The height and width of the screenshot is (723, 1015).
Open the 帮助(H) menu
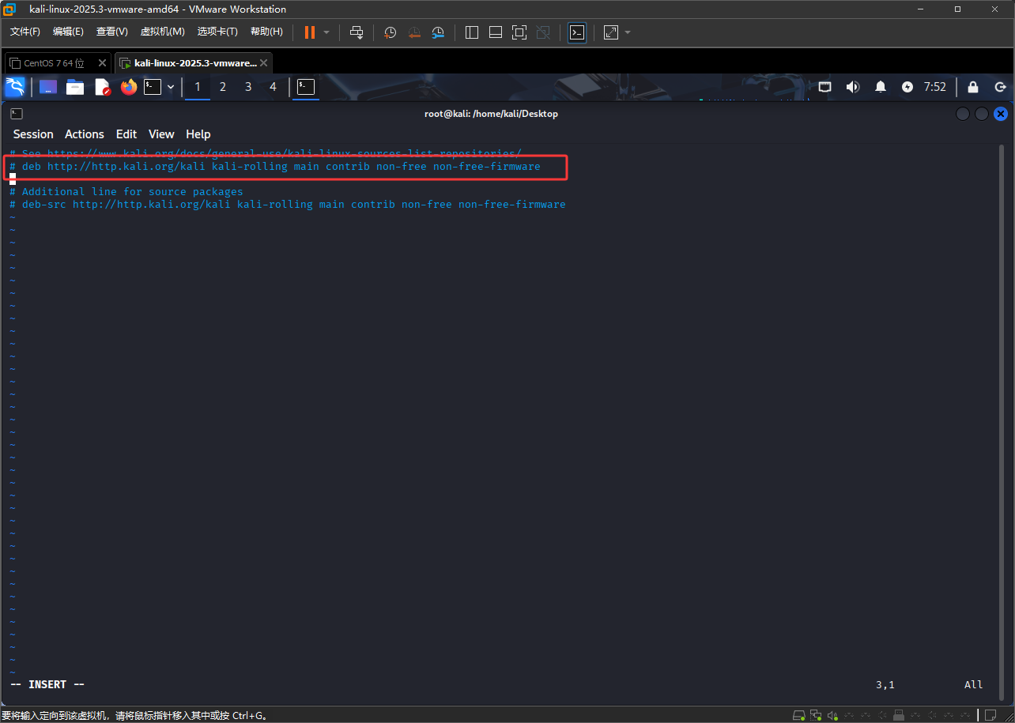pos(266,32)
